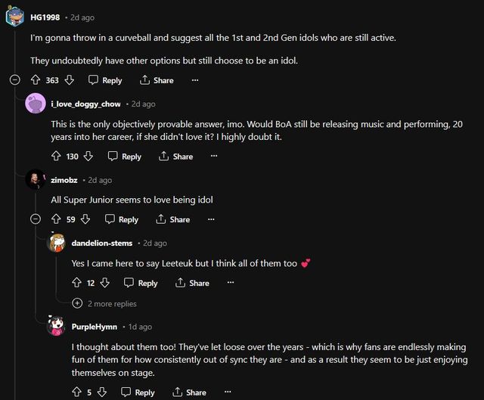Collapse HG1998's comment thread
This screenshot has width=484, height=400.
[x=15, y=80]
